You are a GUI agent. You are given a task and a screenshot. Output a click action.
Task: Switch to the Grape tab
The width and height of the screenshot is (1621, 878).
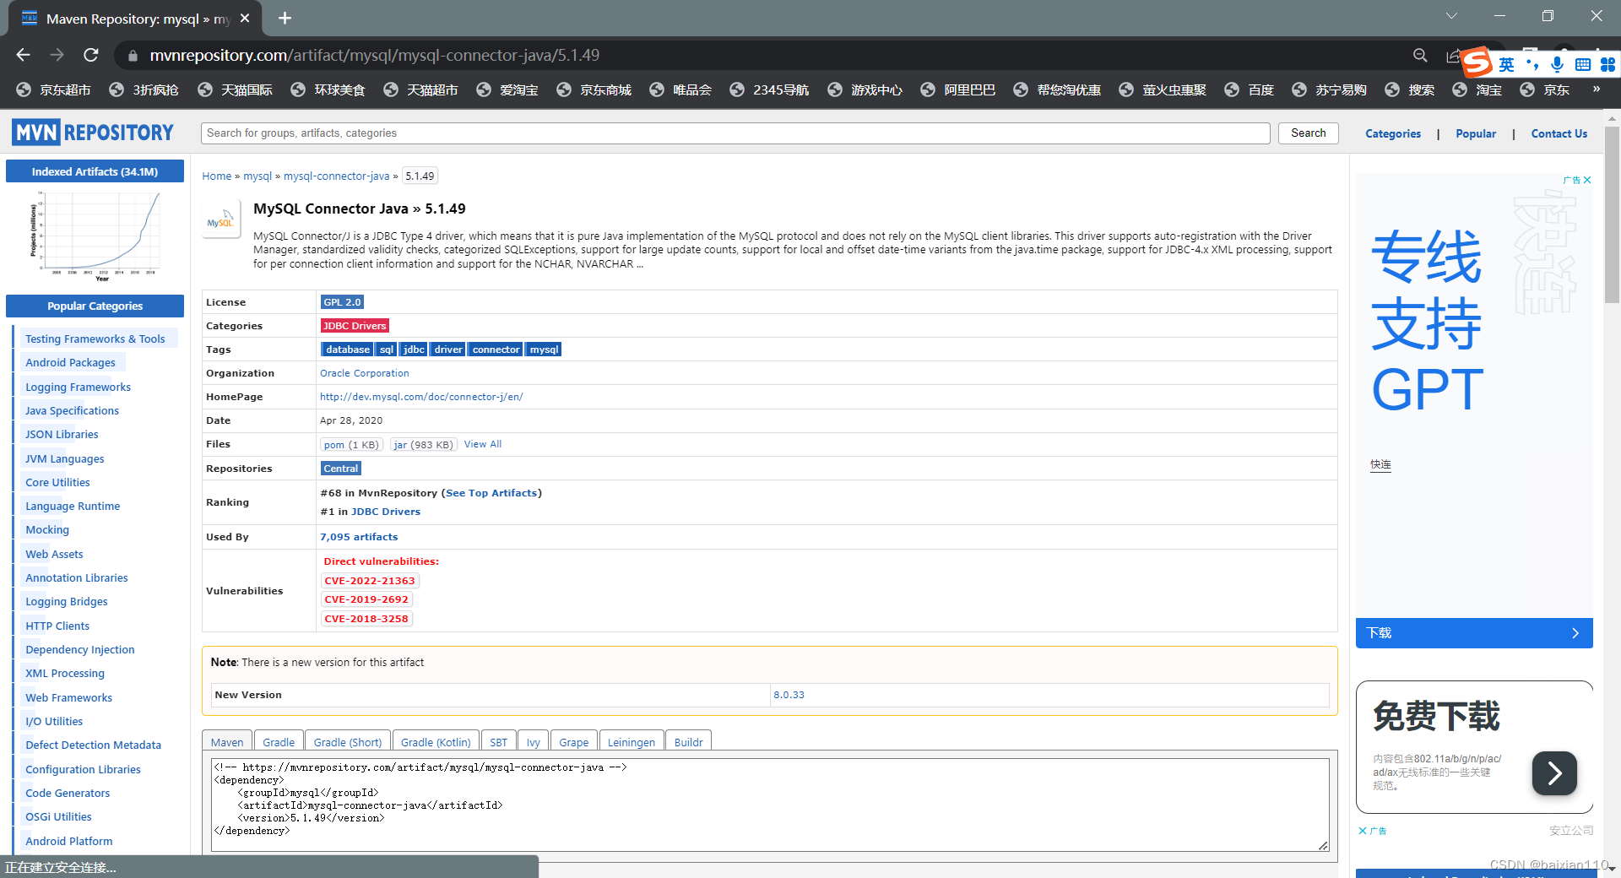click(x=574, y=741)
